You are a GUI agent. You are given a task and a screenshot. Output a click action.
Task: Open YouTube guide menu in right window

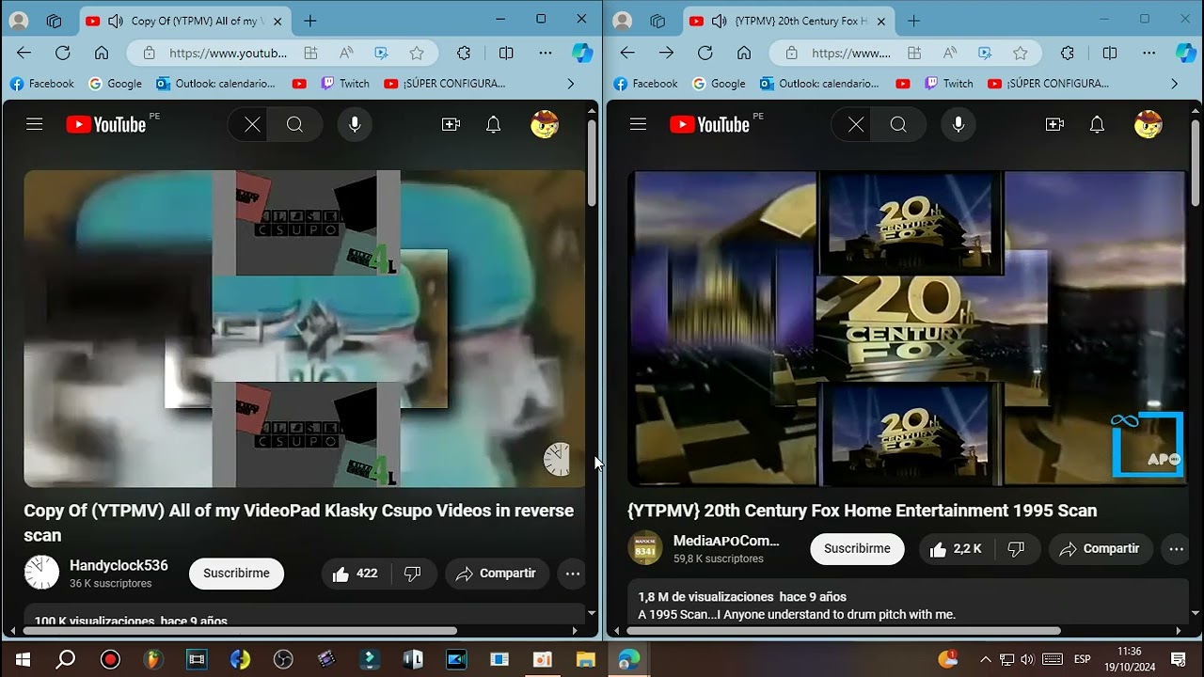pyautogui.click(x=638, y=124)
